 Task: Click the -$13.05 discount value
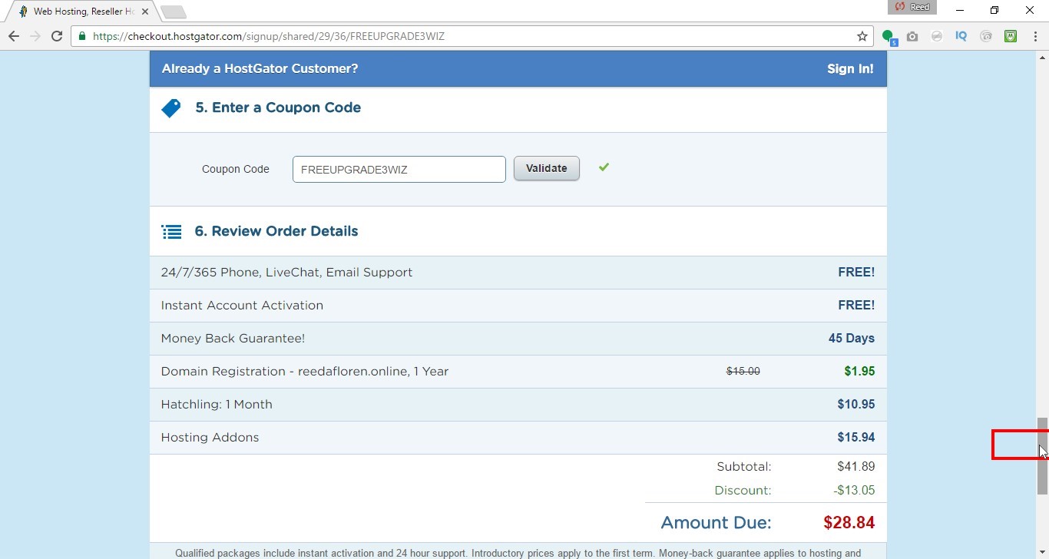click(854, 491)
